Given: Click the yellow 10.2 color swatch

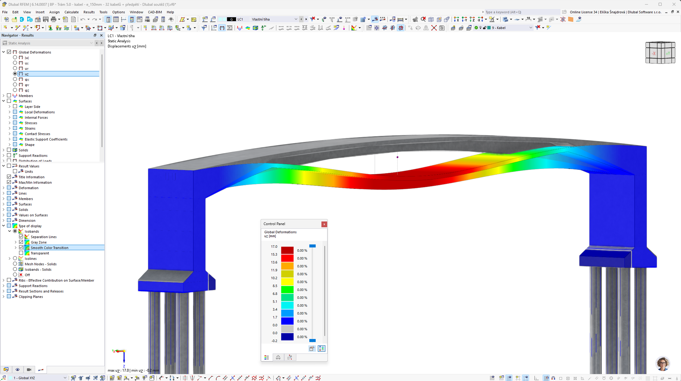Looking at the screenshot, I should tap(287, 282).
